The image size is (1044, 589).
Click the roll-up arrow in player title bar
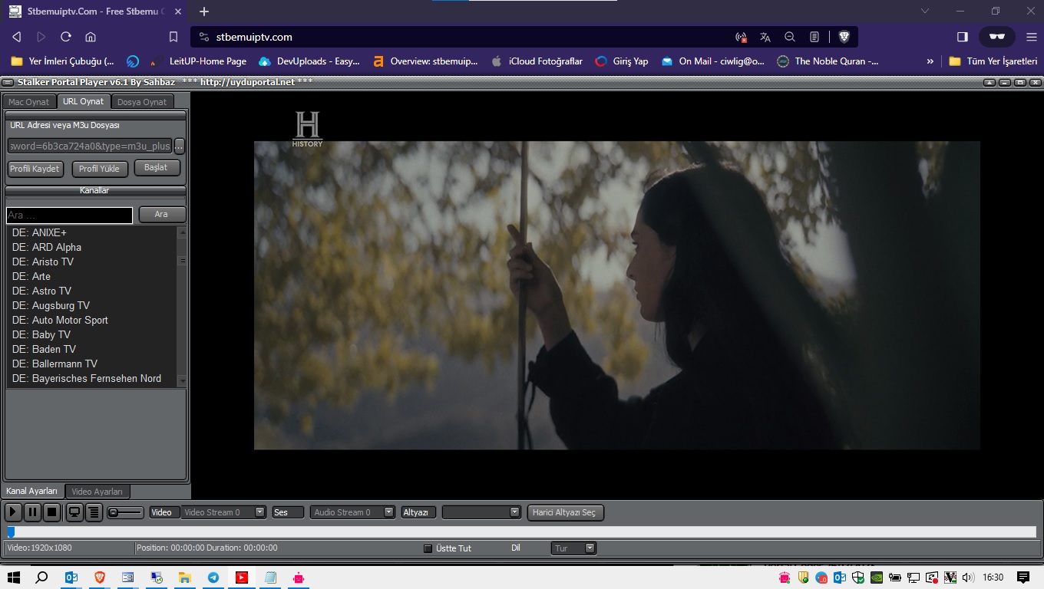(990, 82)
